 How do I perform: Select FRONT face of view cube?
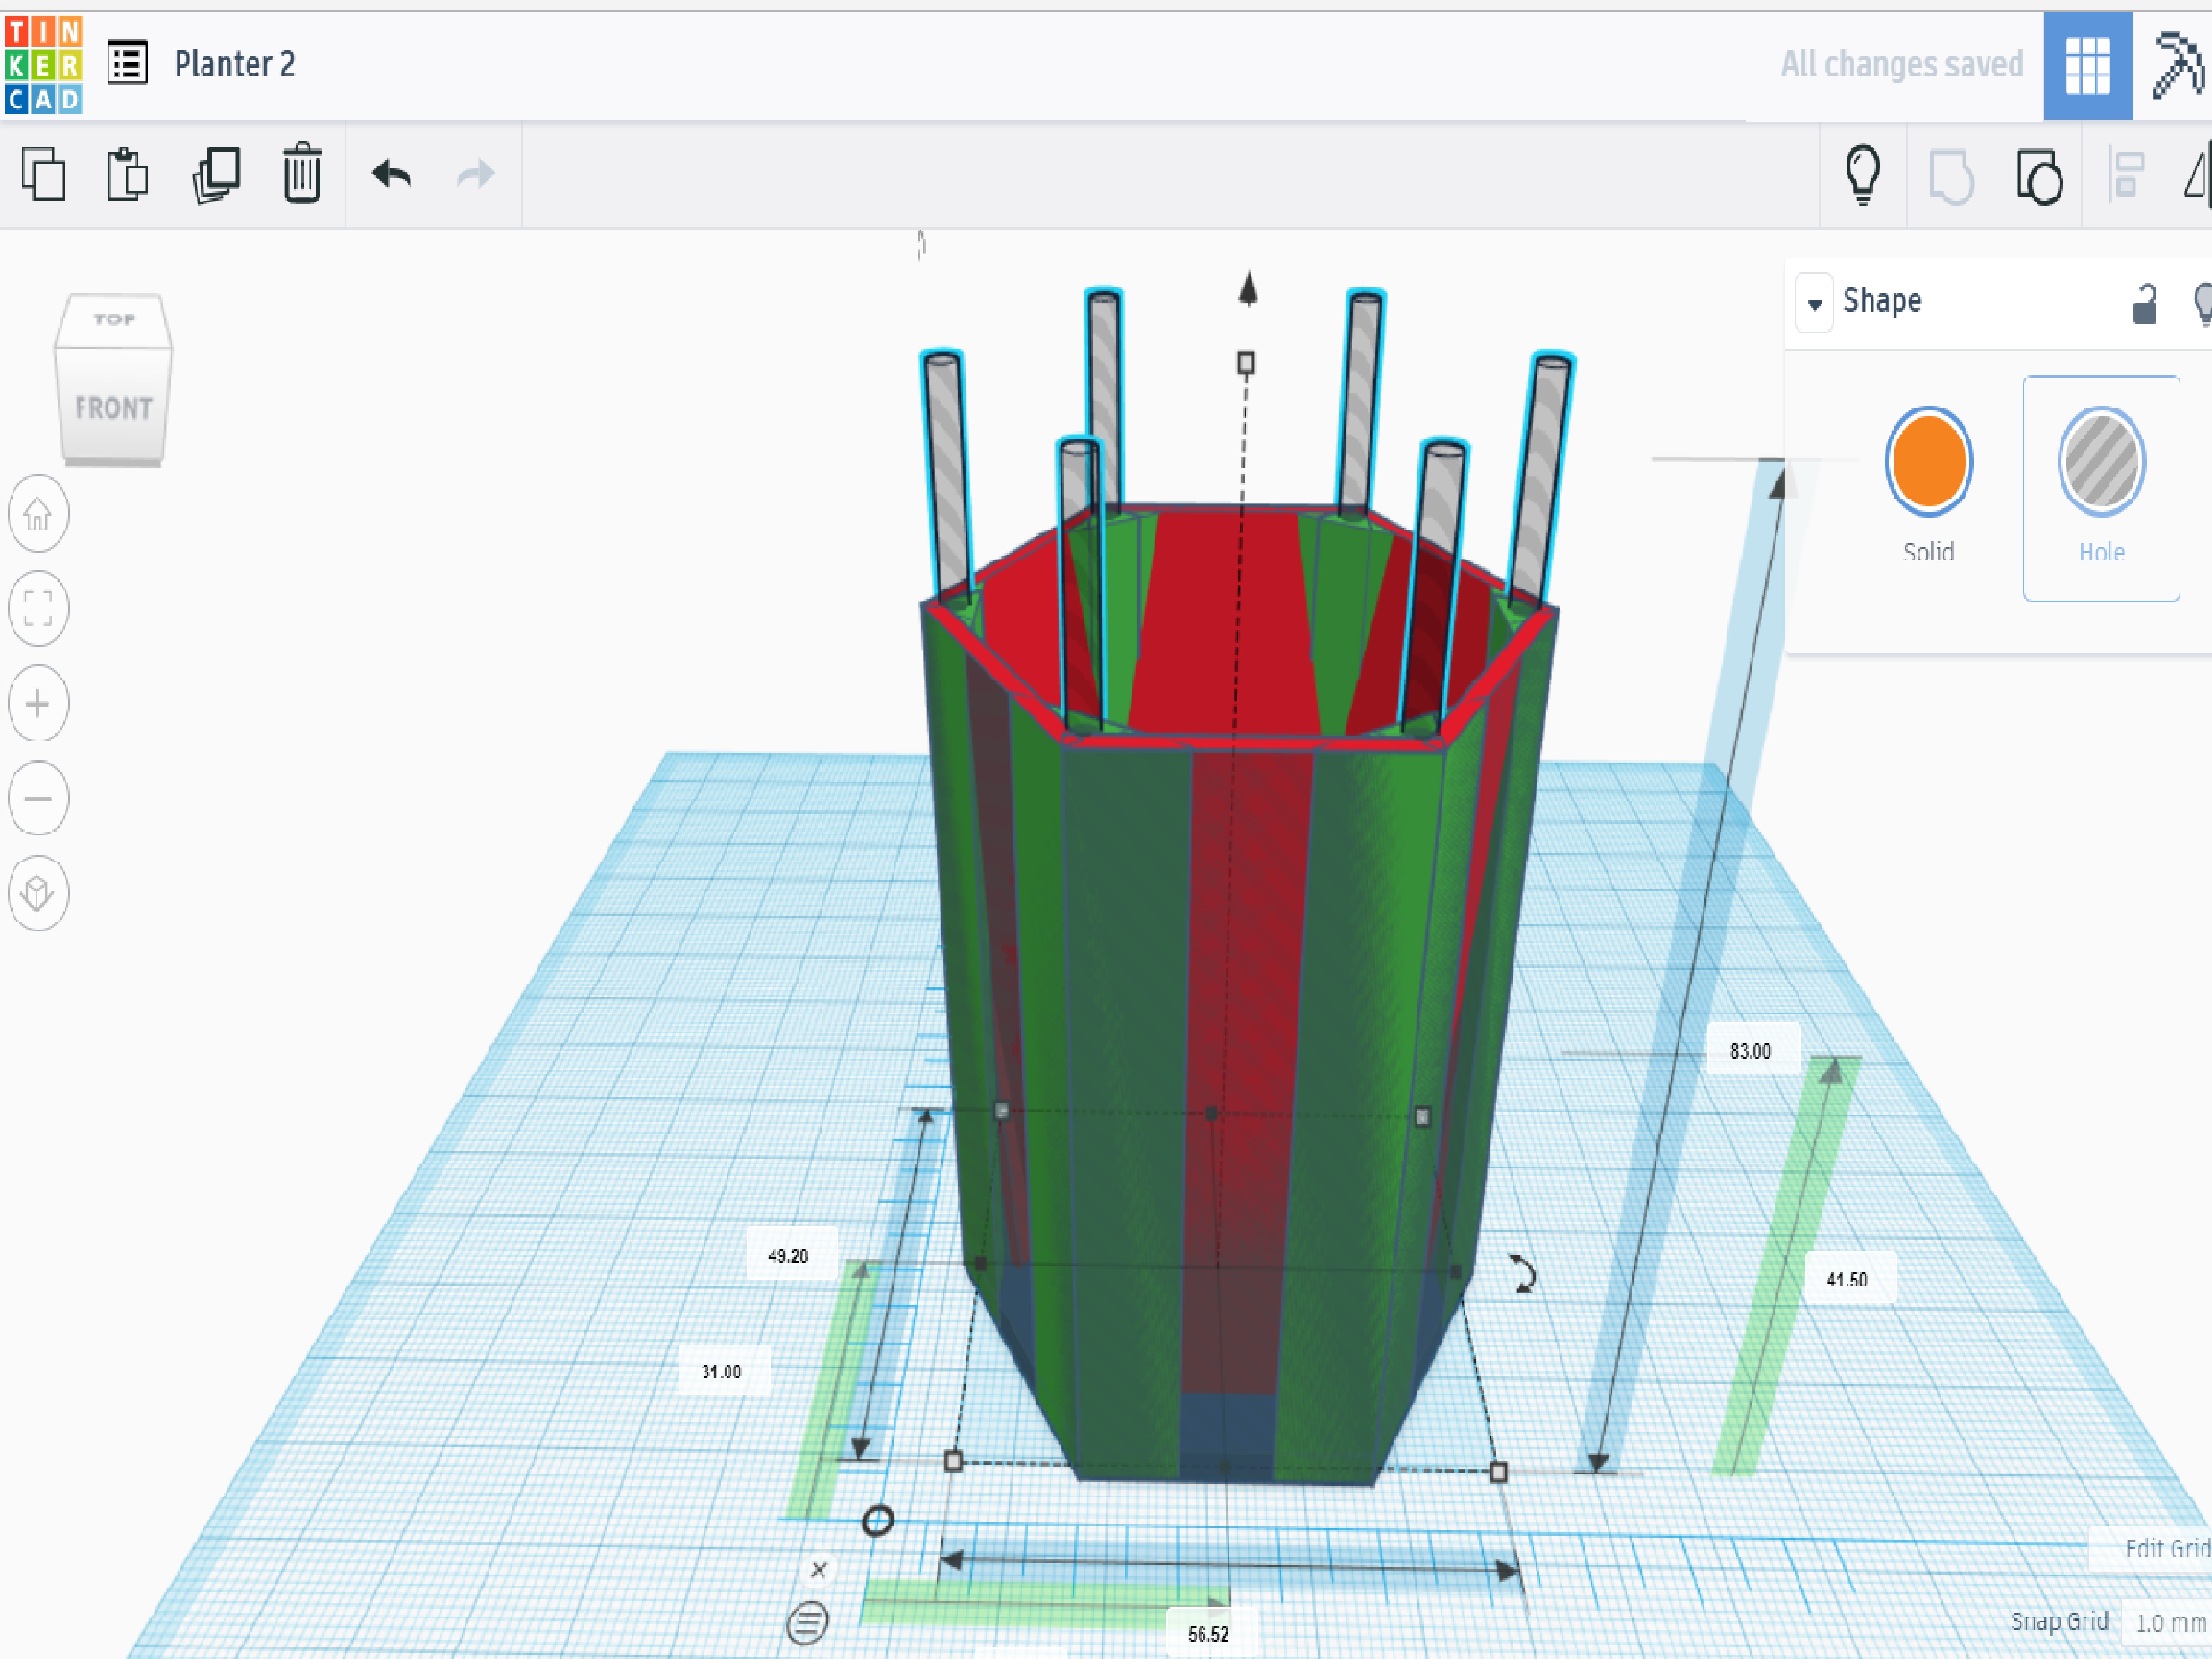point(114,408)
